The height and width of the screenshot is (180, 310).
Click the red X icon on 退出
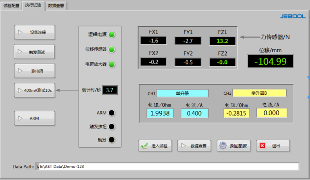click(x=262, y=146)
